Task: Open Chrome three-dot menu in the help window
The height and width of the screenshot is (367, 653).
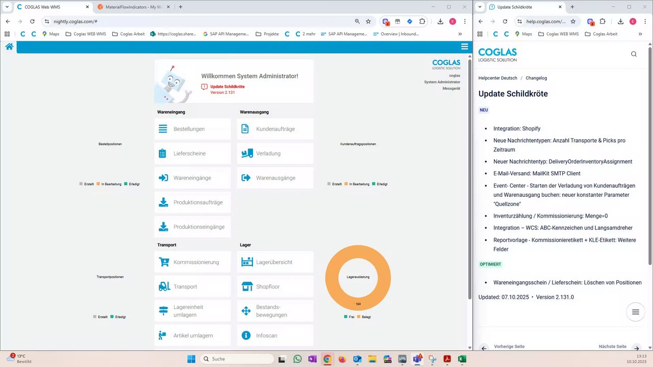Action: pyautogui.click(x=645, y=21)
